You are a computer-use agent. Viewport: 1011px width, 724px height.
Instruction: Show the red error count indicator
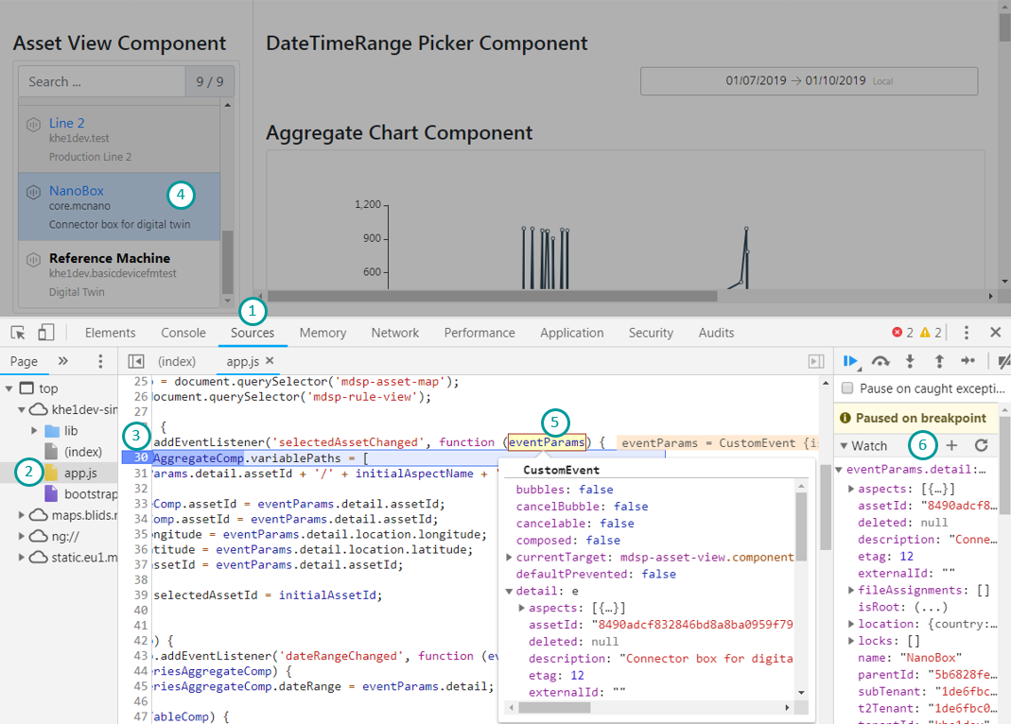(902, 333)
